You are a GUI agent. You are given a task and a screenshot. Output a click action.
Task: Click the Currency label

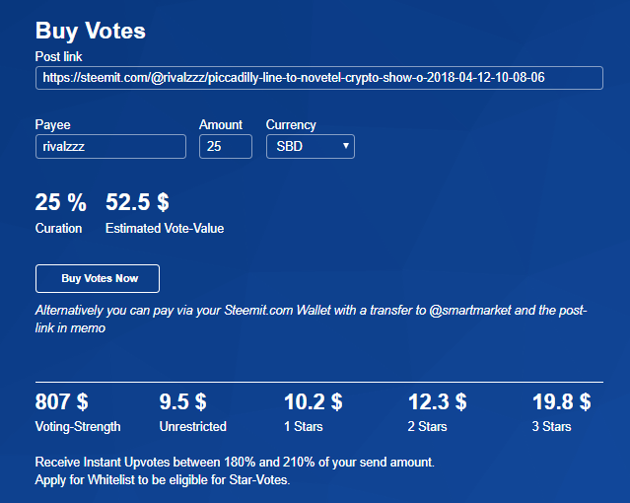pyautogui.click(x=291, y=124)
